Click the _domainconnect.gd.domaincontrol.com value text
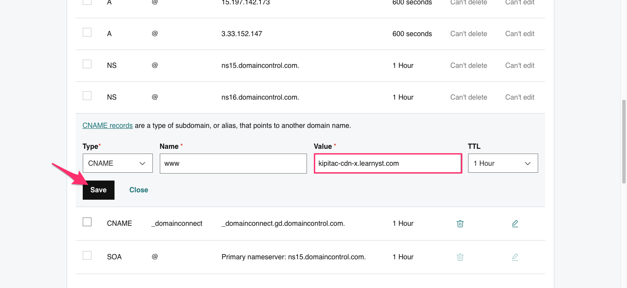The width and height of the screenshot is (627, 288). pyautogui.click(x=283, y=223)
